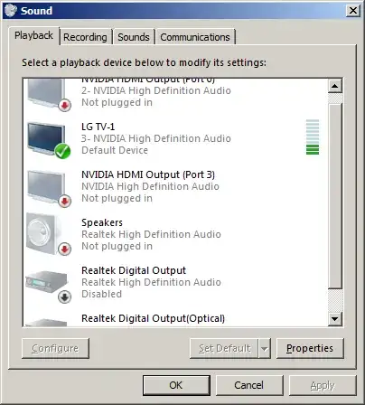Click the Realtek Digital Output receiver icon
This screenshot has height=405, width=365.
tap(49, 287)
